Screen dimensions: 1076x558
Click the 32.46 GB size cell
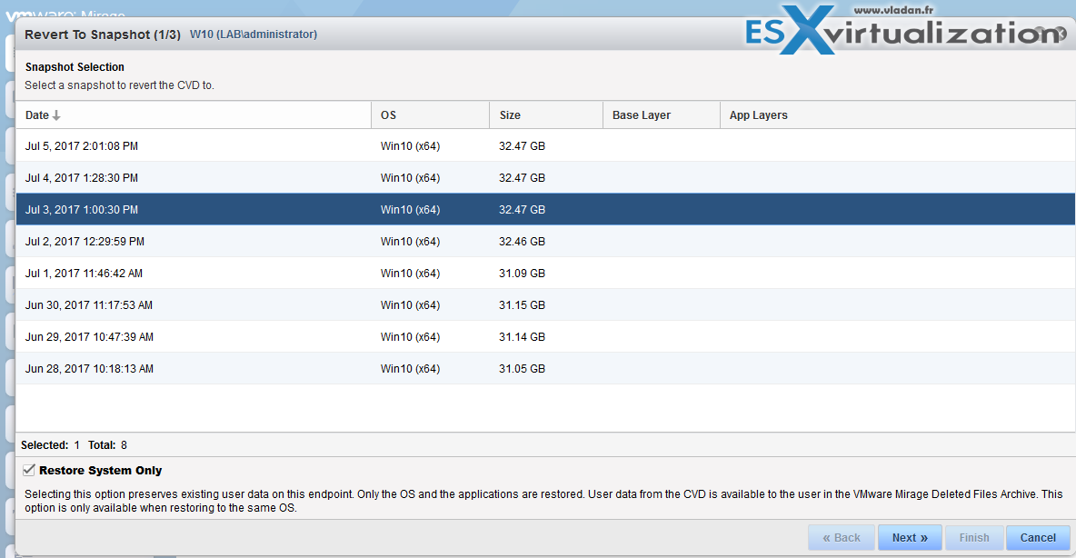tap(523, 242)
